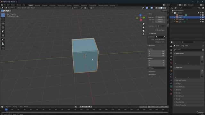Select the Rotate tool
Screen dimensions: 205x115
(3, 27)
